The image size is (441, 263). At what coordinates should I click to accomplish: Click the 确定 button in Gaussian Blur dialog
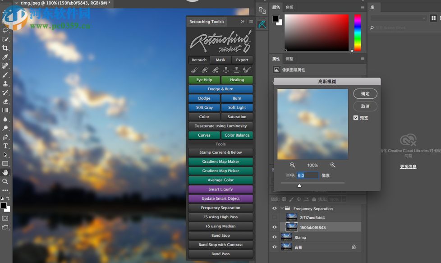365,93
